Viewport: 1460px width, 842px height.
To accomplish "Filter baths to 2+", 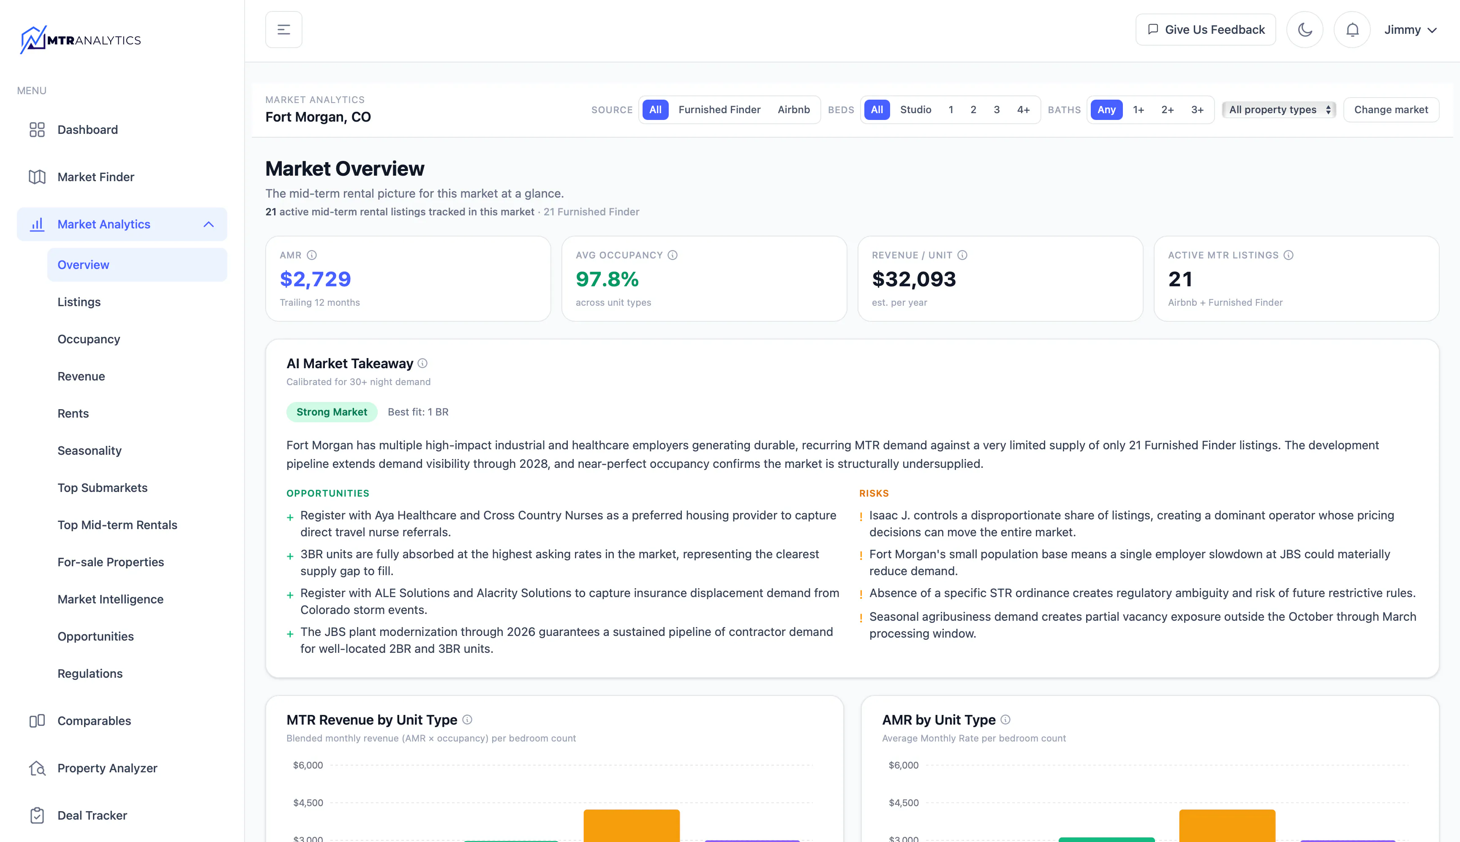I will [x=1167, y=110].
